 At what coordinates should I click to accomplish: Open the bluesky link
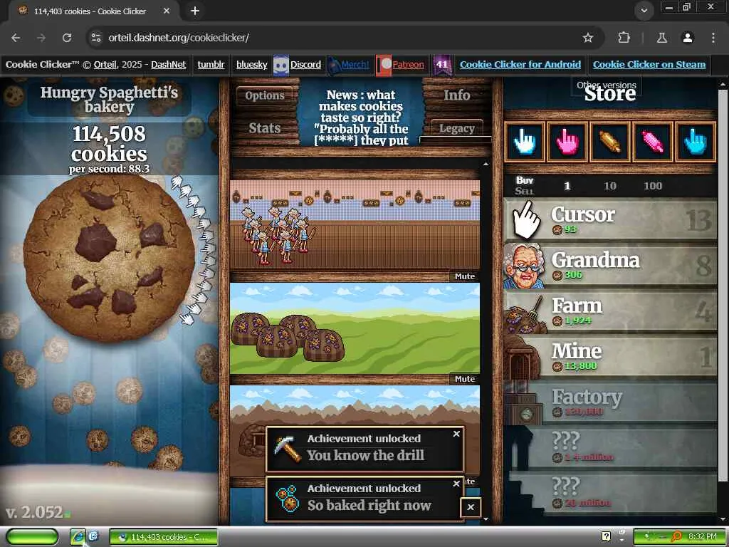(251, 65)
